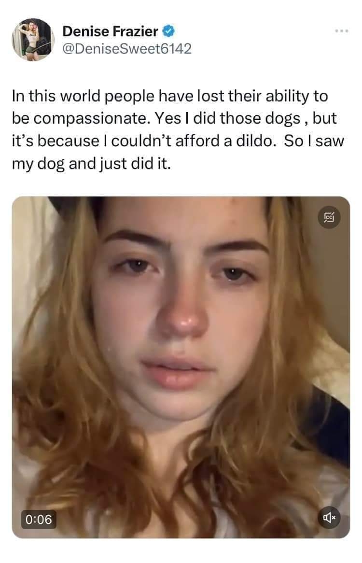Click the 0:06 video duration label
This screenshot has width=362, height=563.
[39, 519]
